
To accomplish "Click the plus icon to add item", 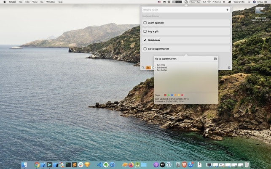I will pyautogui.click(x=227, y=10).
